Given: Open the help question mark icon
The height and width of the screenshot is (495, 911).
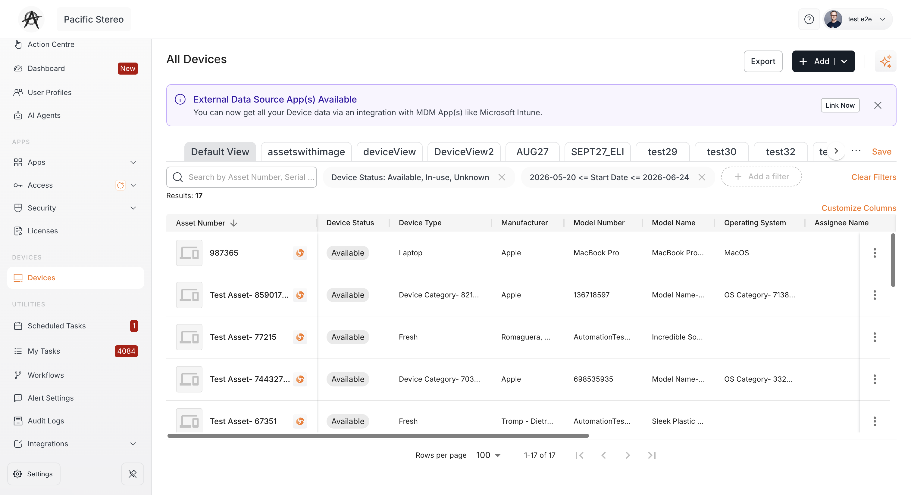Looking at the screenshot, I should pos(809,19).
